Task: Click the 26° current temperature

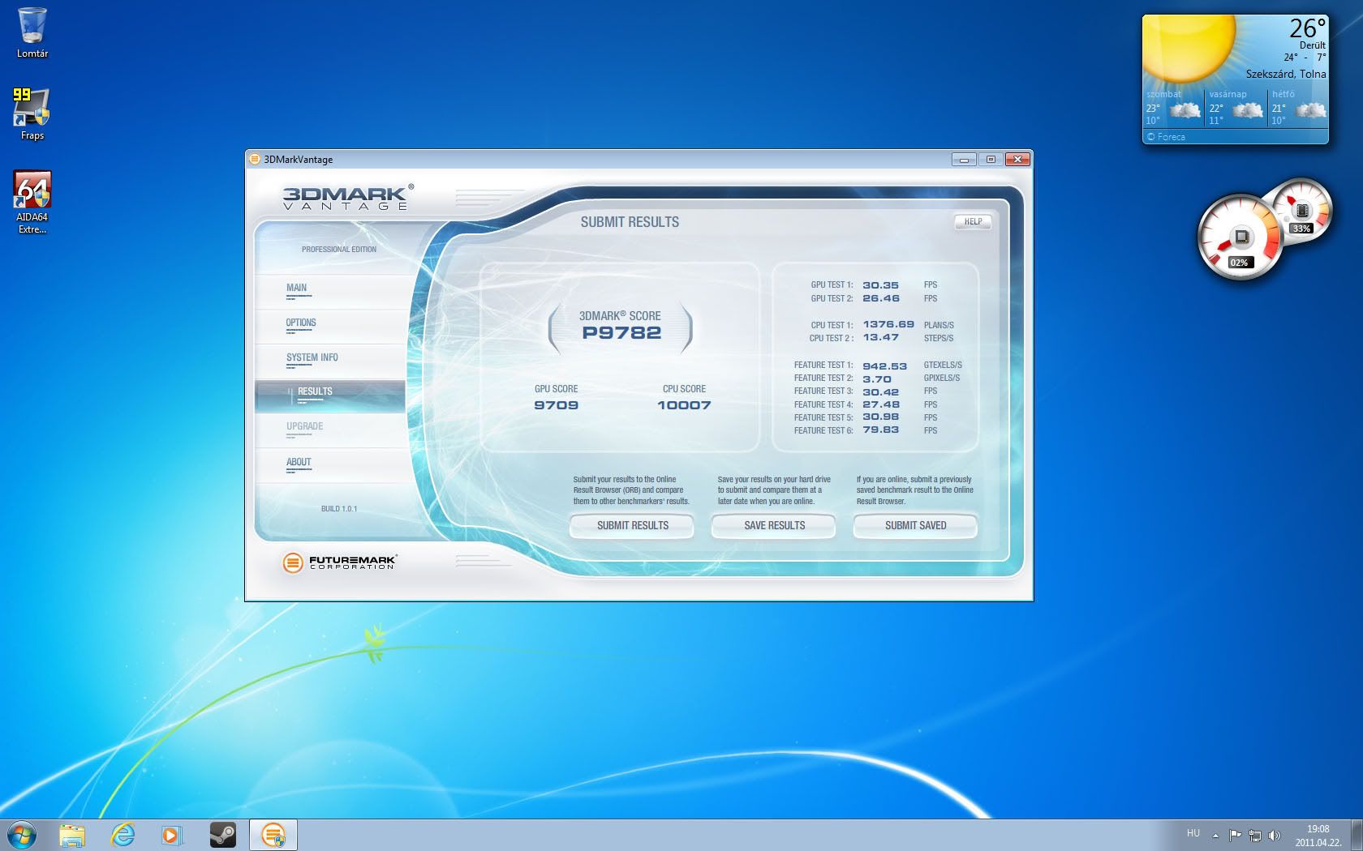Action: (x=1307, y=28)
